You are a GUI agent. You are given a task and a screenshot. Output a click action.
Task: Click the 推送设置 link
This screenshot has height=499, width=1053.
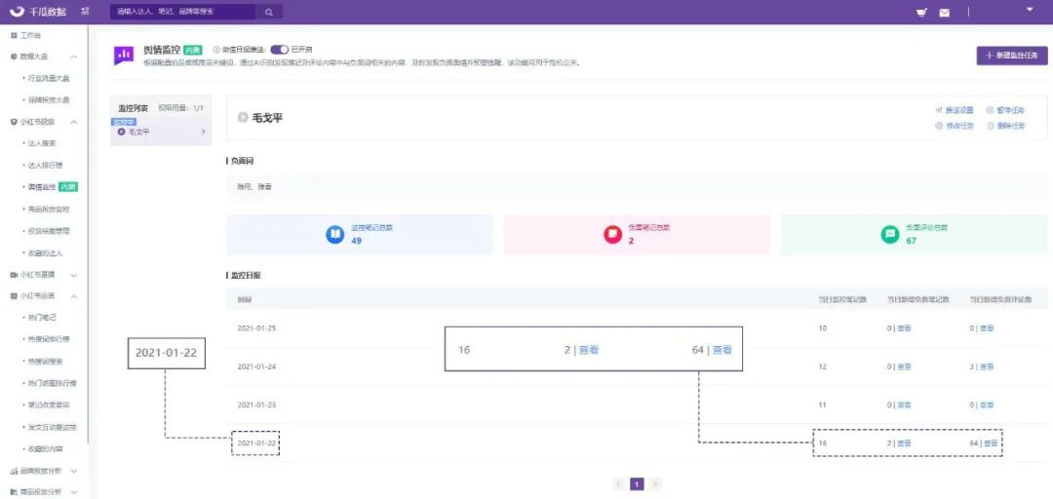coord(955,110)
